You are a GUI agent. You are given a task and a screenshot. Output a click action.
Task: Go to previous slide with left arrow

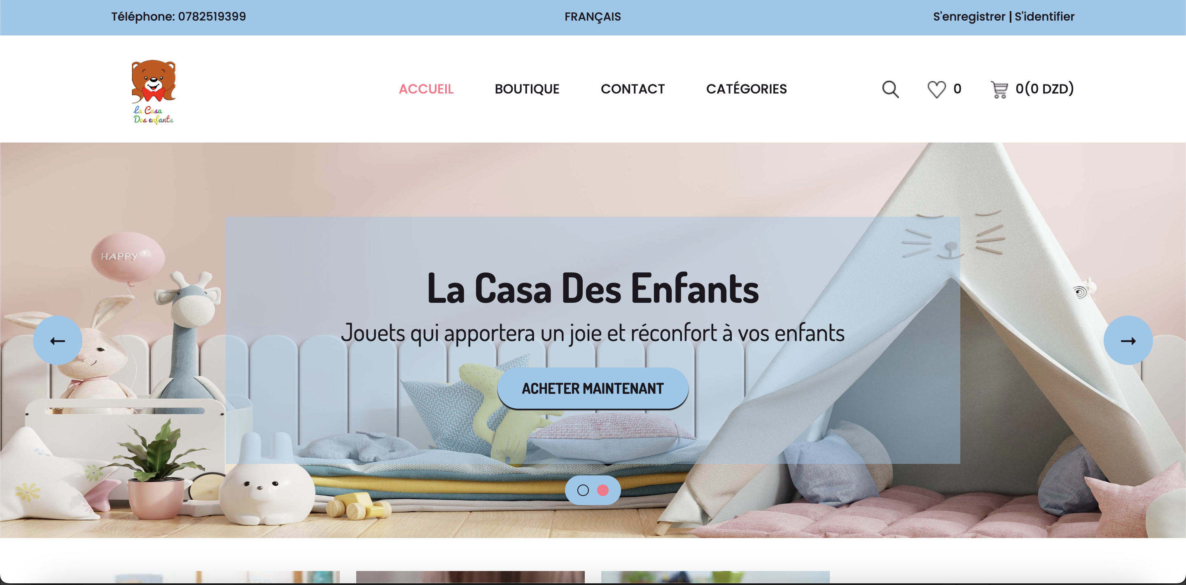[58, 340]
